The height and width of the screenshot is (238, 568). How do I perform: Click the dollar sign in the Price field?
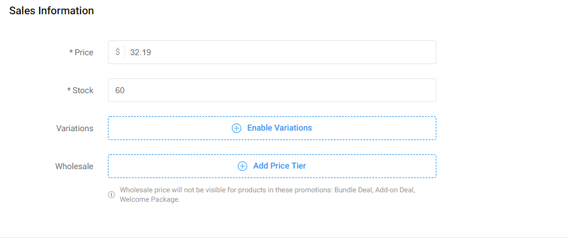pos(117,52)
